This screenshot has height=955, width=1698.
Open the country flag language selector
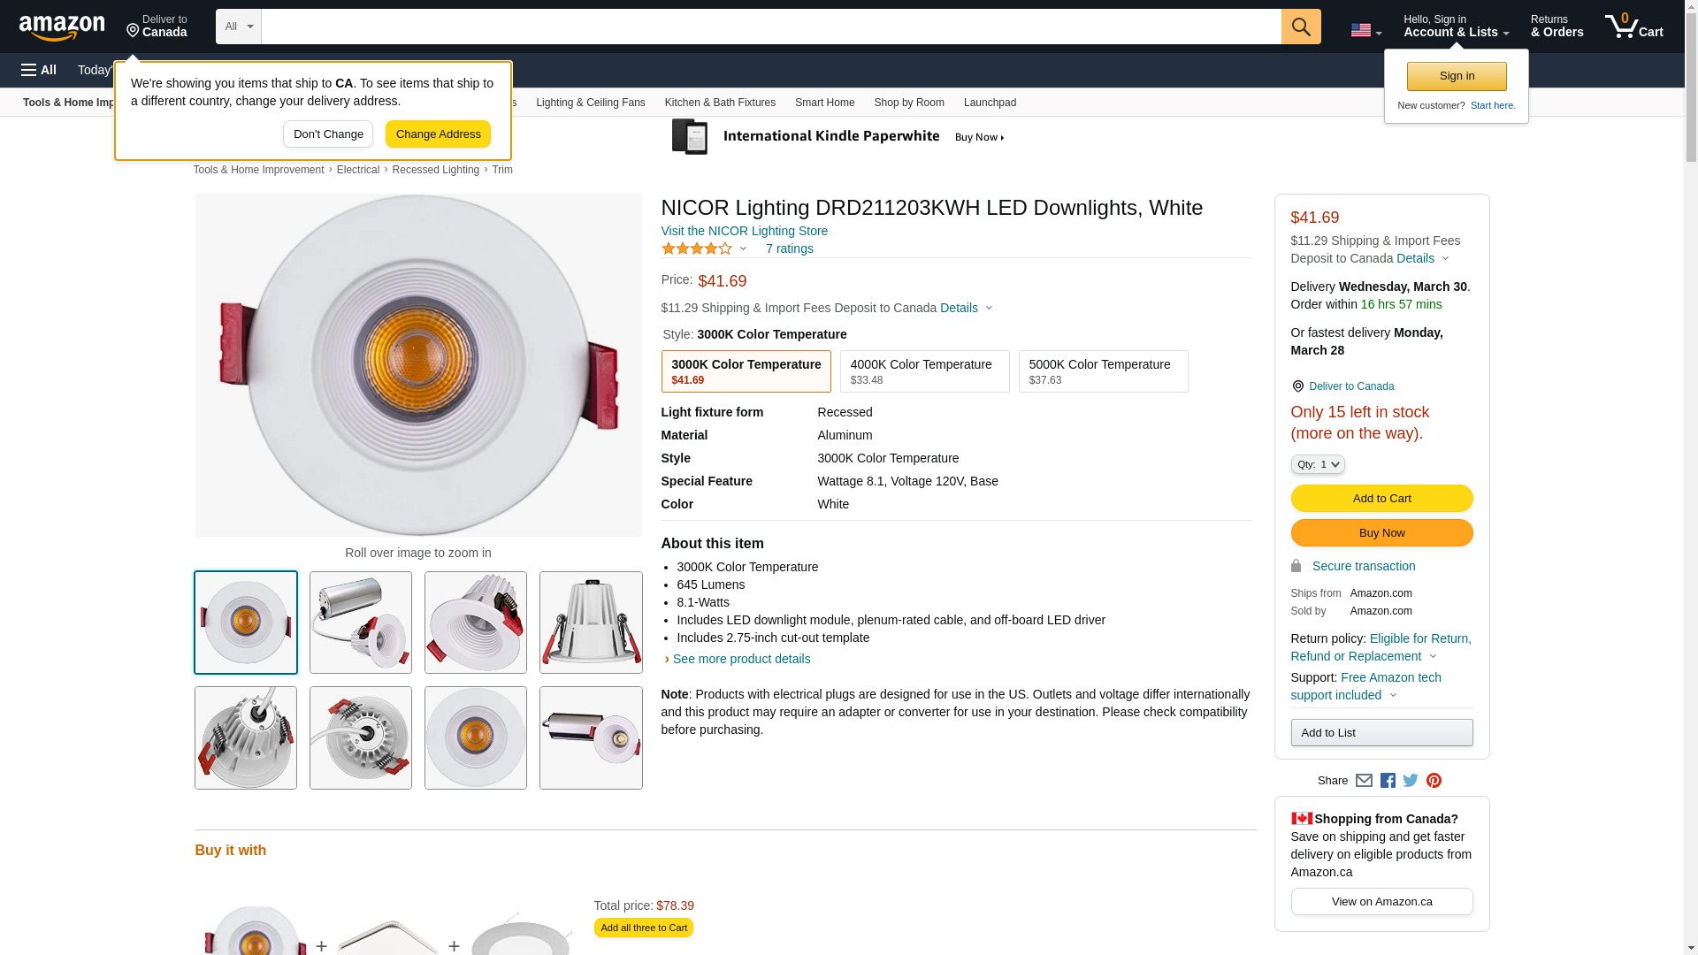pyautogui.click(x=1365, y=30)
